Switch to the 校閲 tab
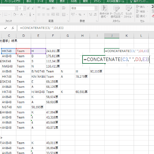Image resolution: width=154 pixels, height=154 pixels. pos(51,1)
